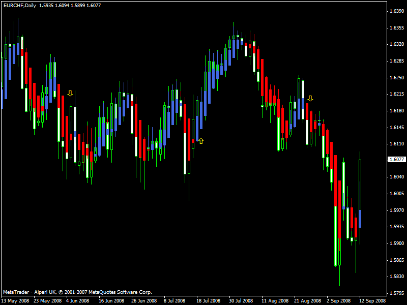This screenshot has width=407, height=305.
Task: Select the 4 Jun 2008 date label
Action: (77, 301)
